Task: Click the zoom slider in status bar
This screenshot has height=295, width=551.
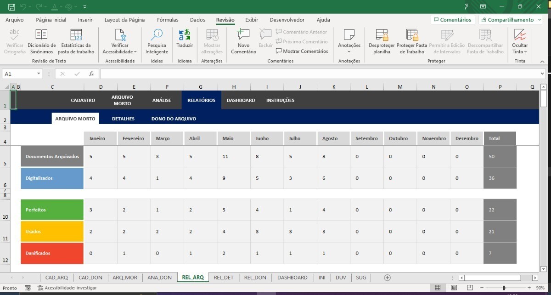Action: pyautogui.click(x=504, y=288)
